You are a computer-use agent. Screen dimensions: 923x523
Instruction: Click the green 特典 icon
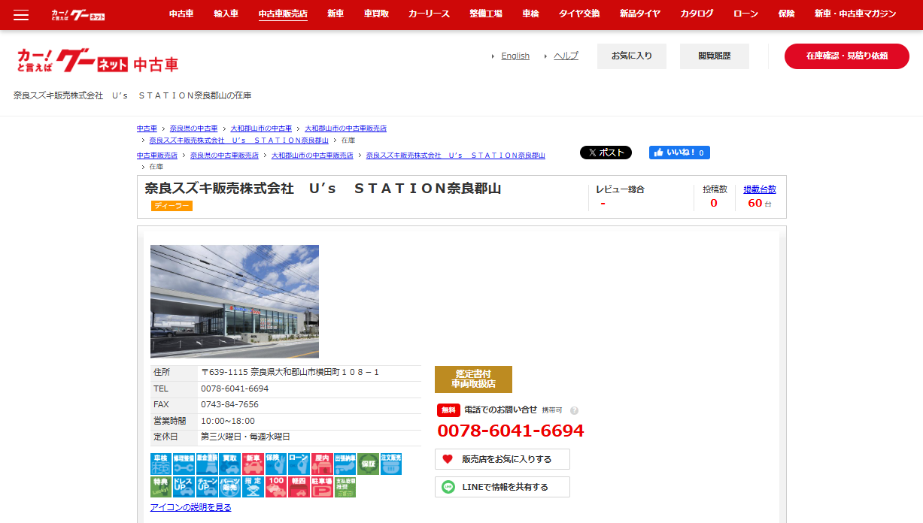click(161, 487)
